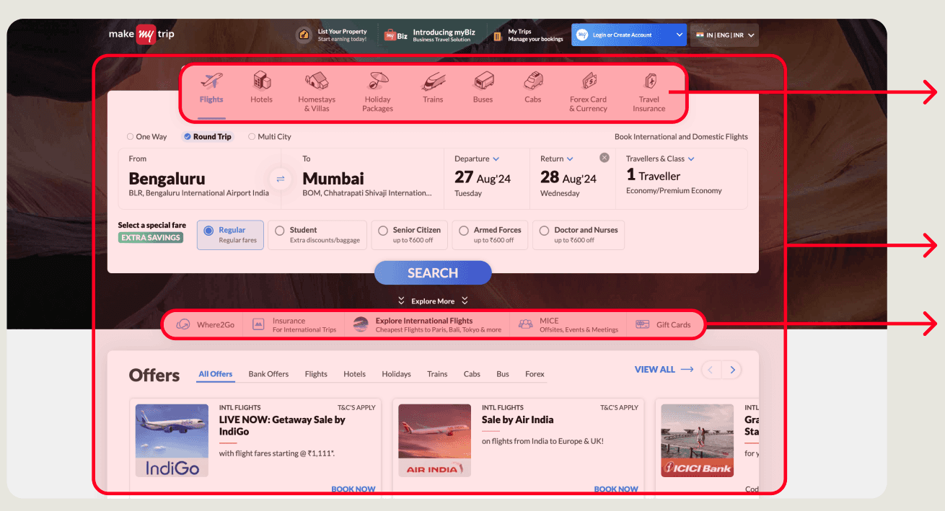Select the Cabs icon
Image resolution: width=945 pixels, height=511 pixels.
click(533, 80)
